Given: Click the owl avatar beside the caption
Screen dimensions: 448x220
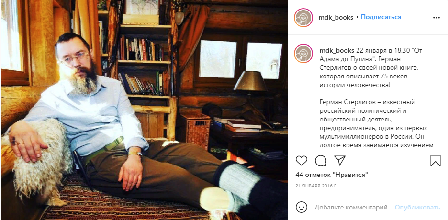Looking at the screenshot, I should pos(303,54).
